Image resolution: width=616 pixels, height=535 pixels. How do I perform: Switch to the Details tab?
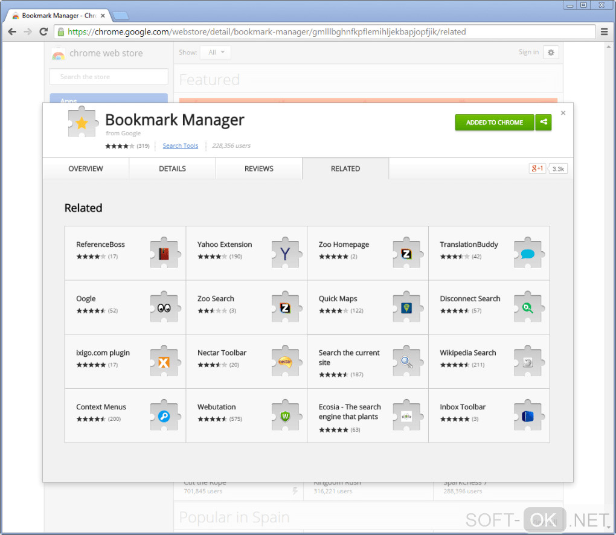point(173,168)
